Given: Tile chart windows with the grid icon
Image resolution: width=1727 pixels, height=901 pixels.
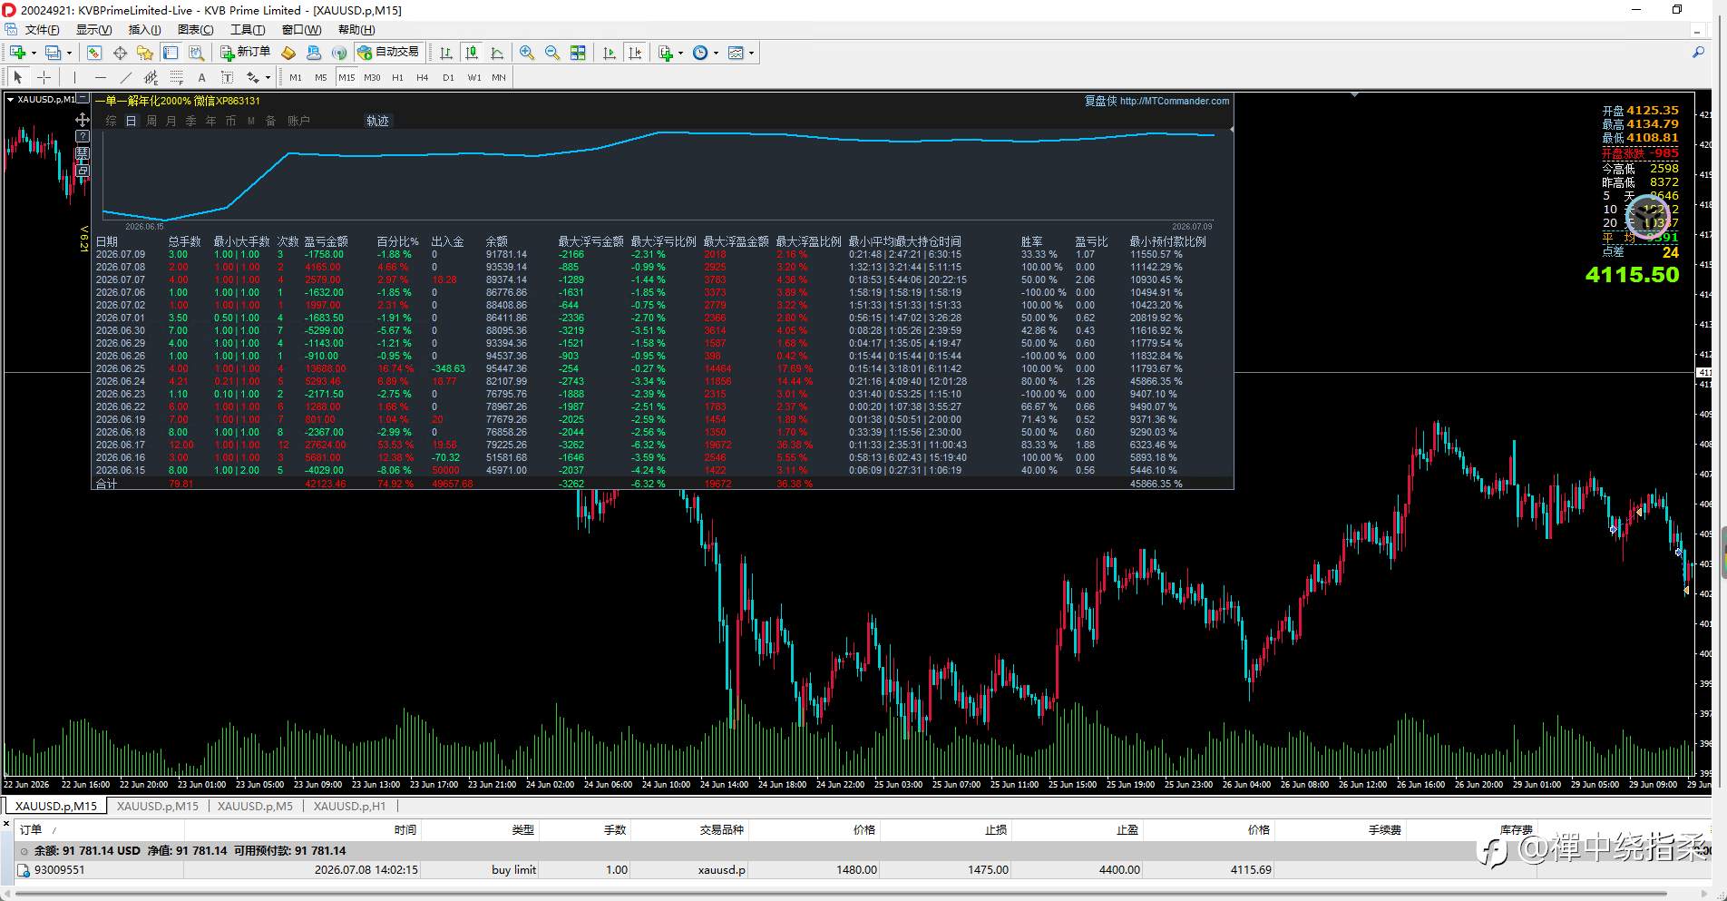Looking at the screenshot, I should pyautogui.click(x=578, y=53).
